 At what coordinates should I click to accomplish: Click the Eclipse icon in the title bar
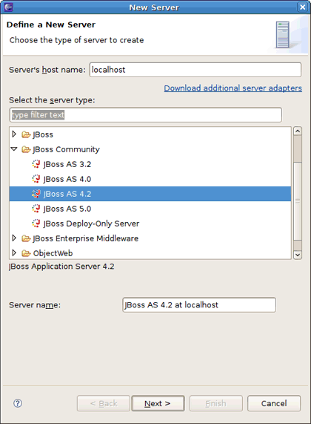8,7
